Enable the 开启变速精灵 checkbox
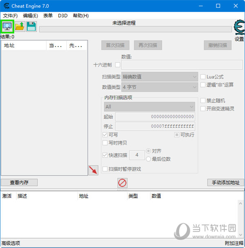This screenshot has width=245, height=248. [203, 109]
